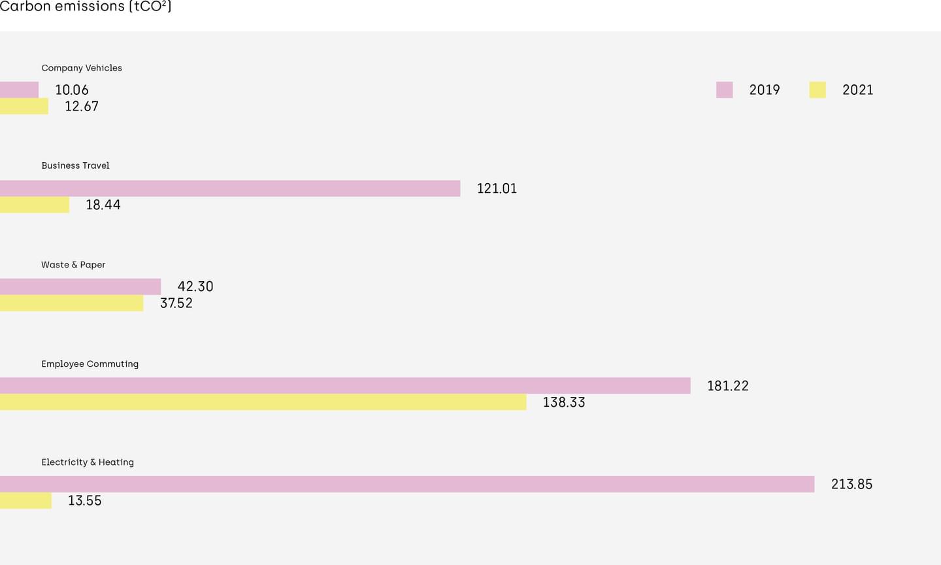This screenshot has height=565, width=941.
Task: Click the Carbon emissions chart title
Action: tap(86, 7)
